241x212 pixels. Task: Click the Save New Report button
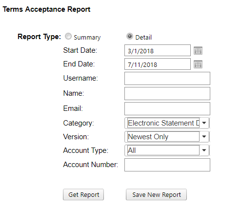pyautogui.click(x=156, y=194)
